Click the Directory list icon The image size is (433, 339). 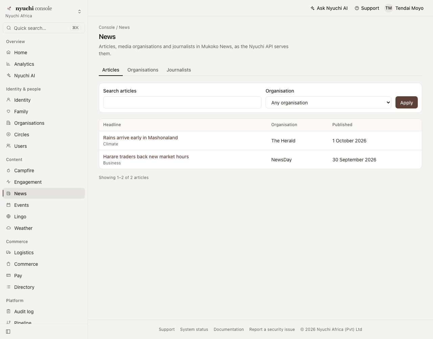coord(8,287)
